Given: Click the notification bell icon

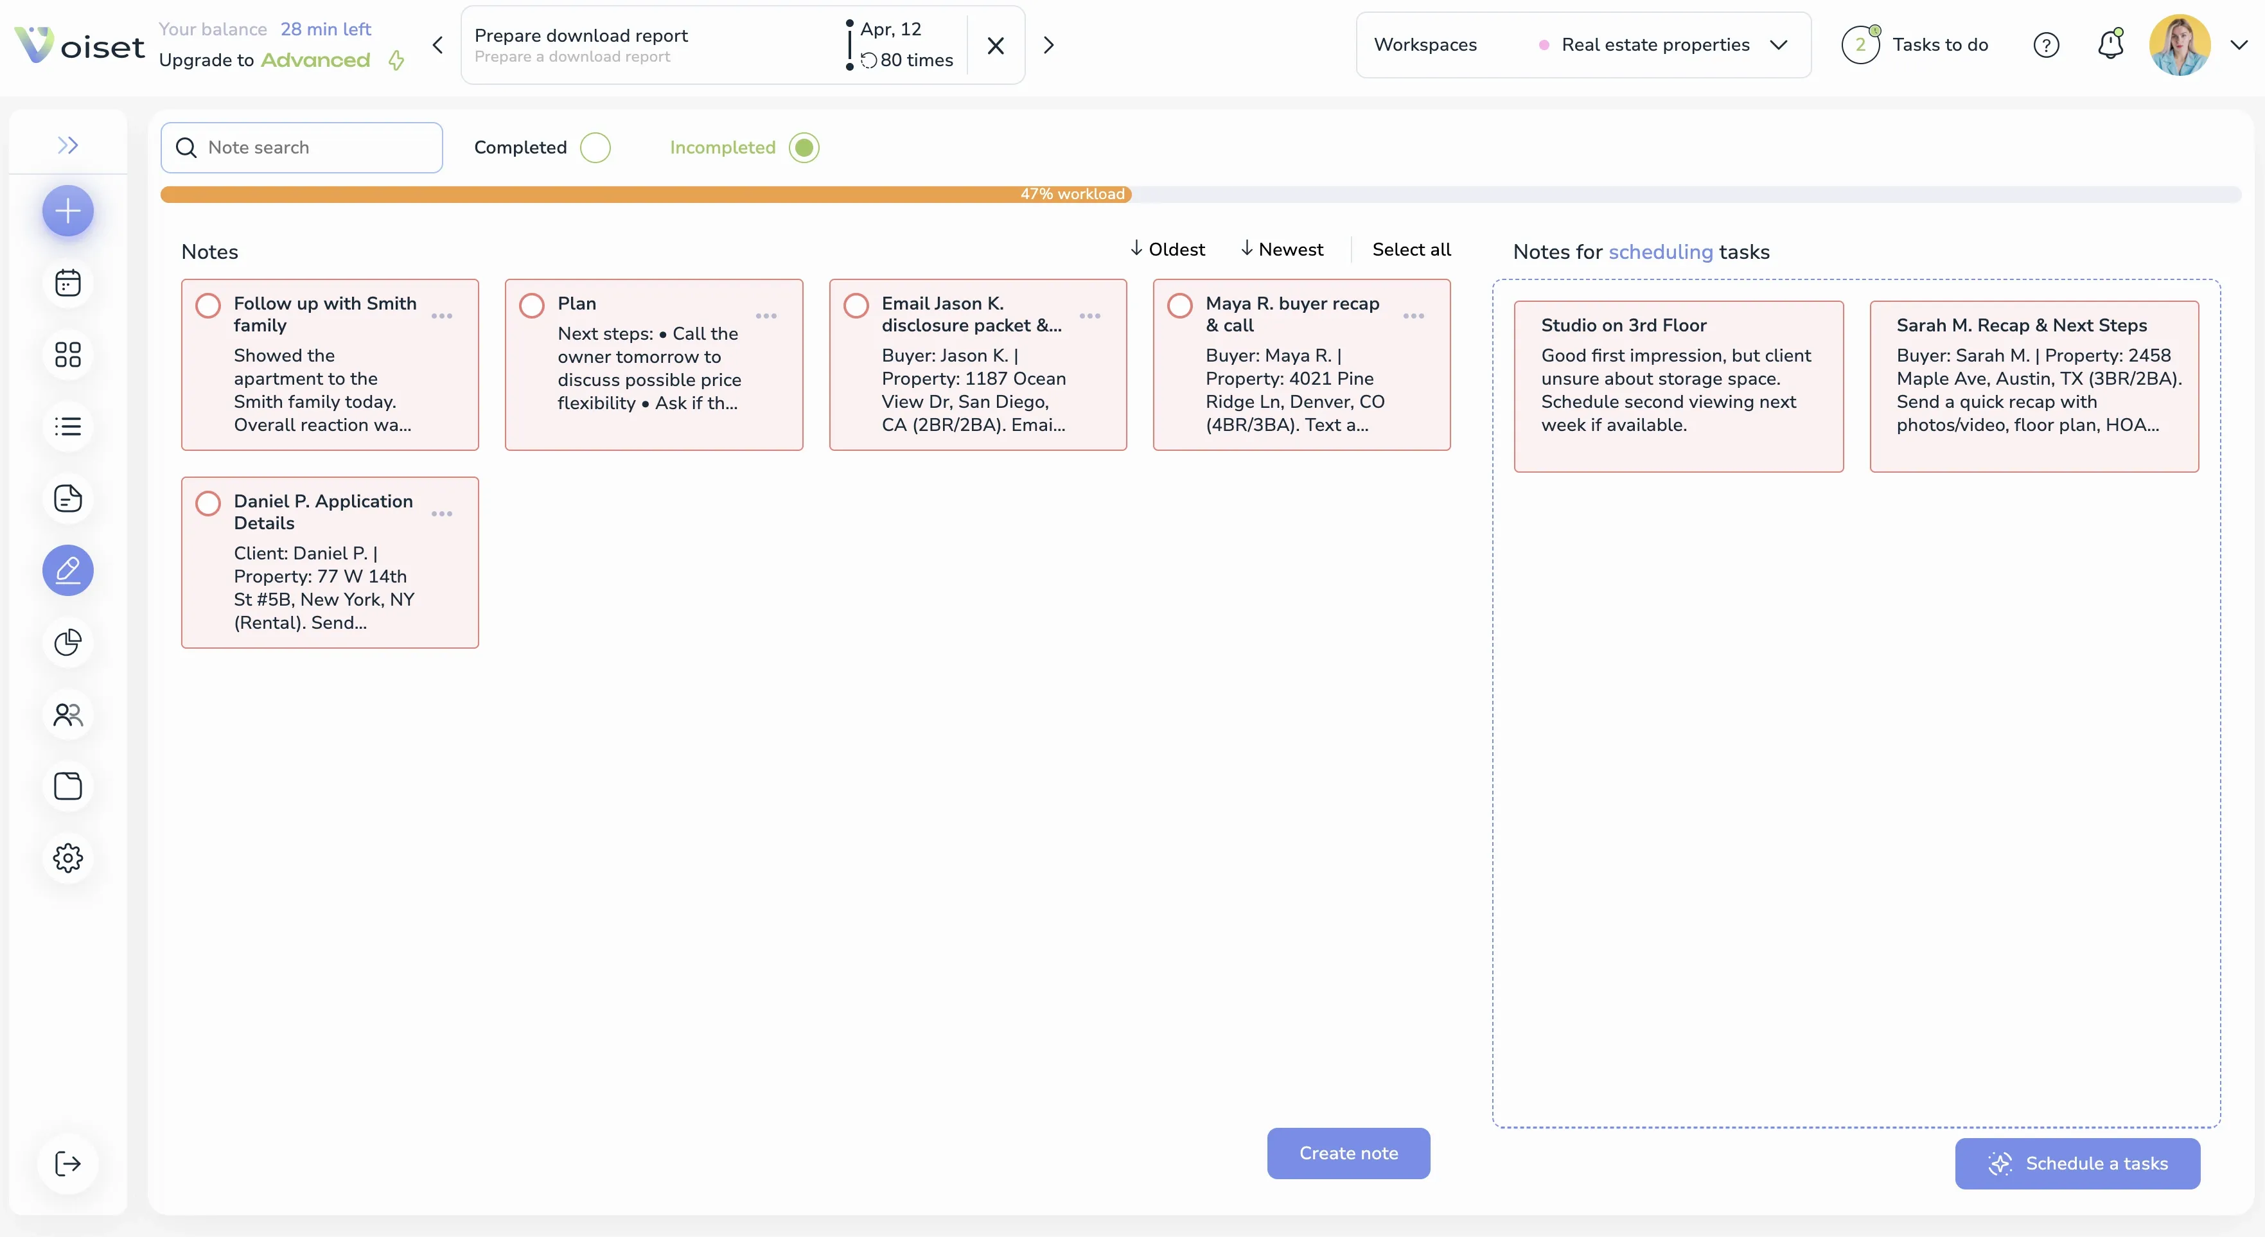Looking at the screenshot, I should tap(2110, 45).
